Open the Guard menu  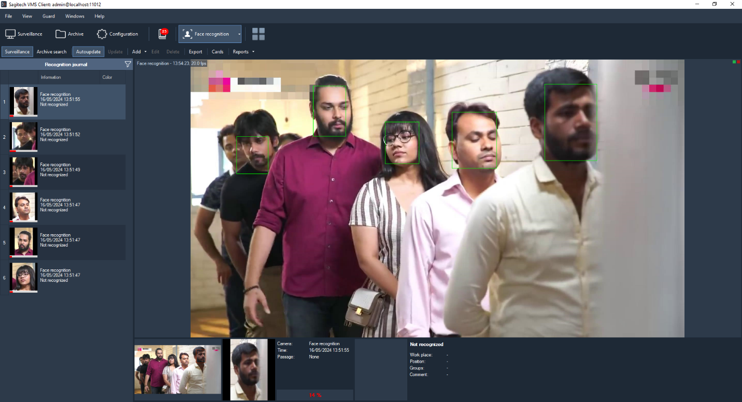49,16
